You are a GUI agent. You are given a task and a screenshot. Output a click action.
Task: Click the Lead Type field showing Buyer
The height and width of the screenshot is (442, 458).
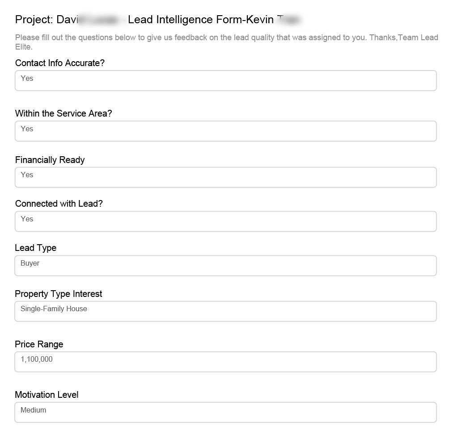click(x=225, y=266)
